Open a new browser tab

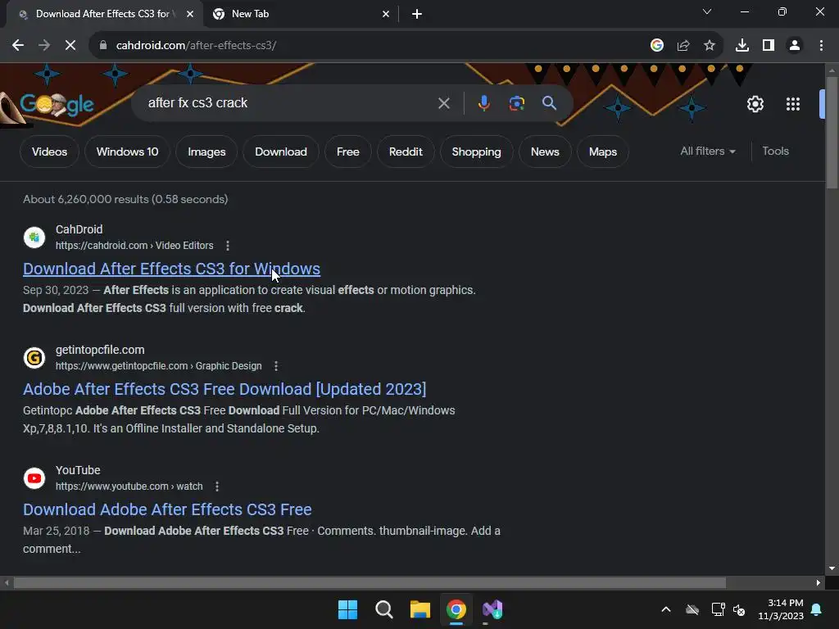coord(417,14)
